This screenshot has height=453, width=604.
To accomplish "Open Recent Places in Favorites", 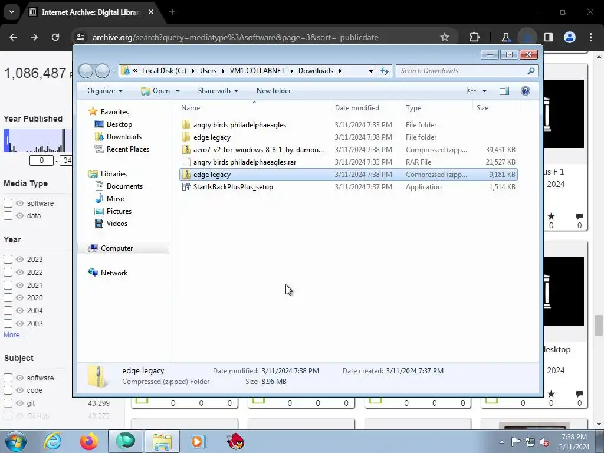I will point(127,149).
